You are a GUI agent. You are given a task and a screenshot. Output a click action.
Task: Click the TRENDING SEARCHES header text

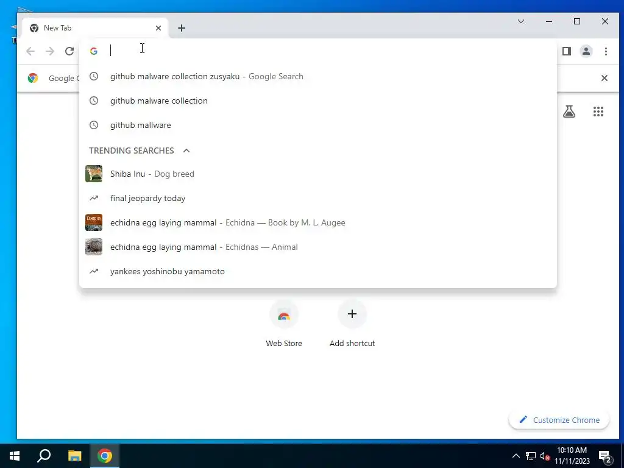[132, 151]
